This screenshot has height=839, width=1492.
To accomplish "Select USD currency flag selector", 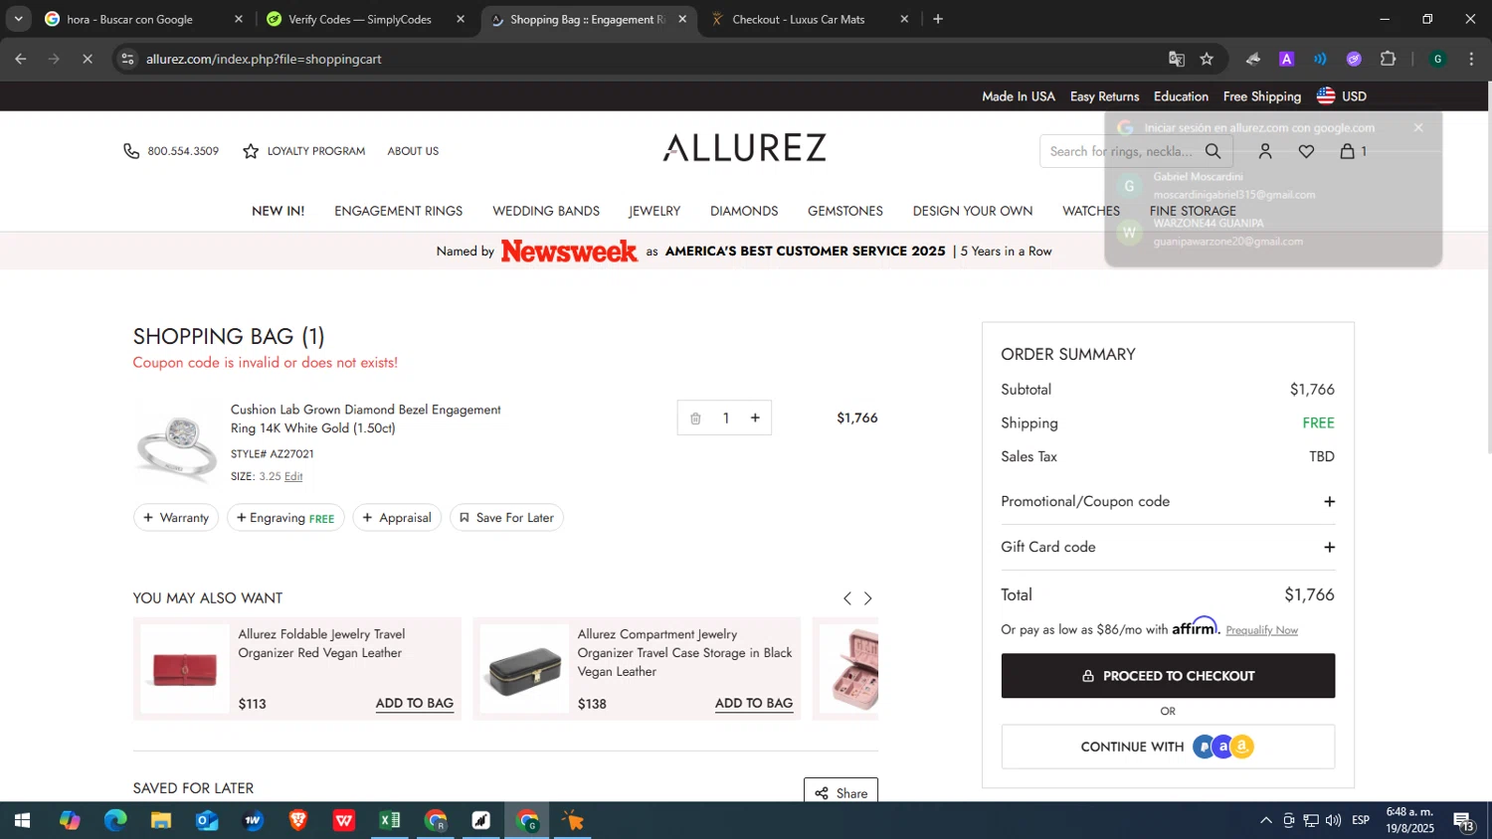I will coord(1341,96).
